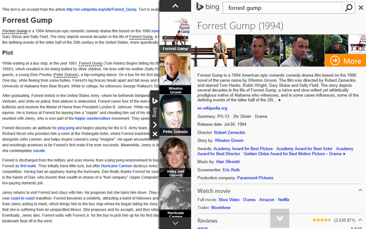Open the Academy Award for Best Actor link
This screenshot has height=229, width=366.
click(304, 148)
